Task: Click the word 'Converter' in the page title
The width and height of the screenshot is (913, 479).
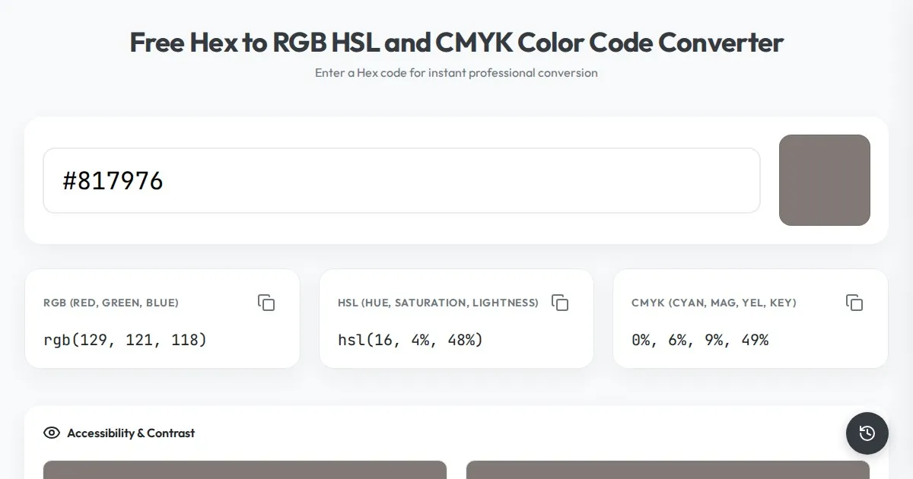Action: pyautogui.click(x=721, y=43)
